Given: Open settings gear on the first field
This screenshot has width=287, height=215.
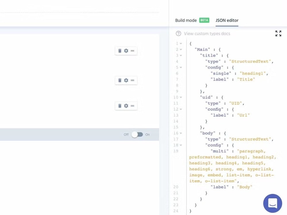Looking at the screenshot, I should [x=126, y=51].
